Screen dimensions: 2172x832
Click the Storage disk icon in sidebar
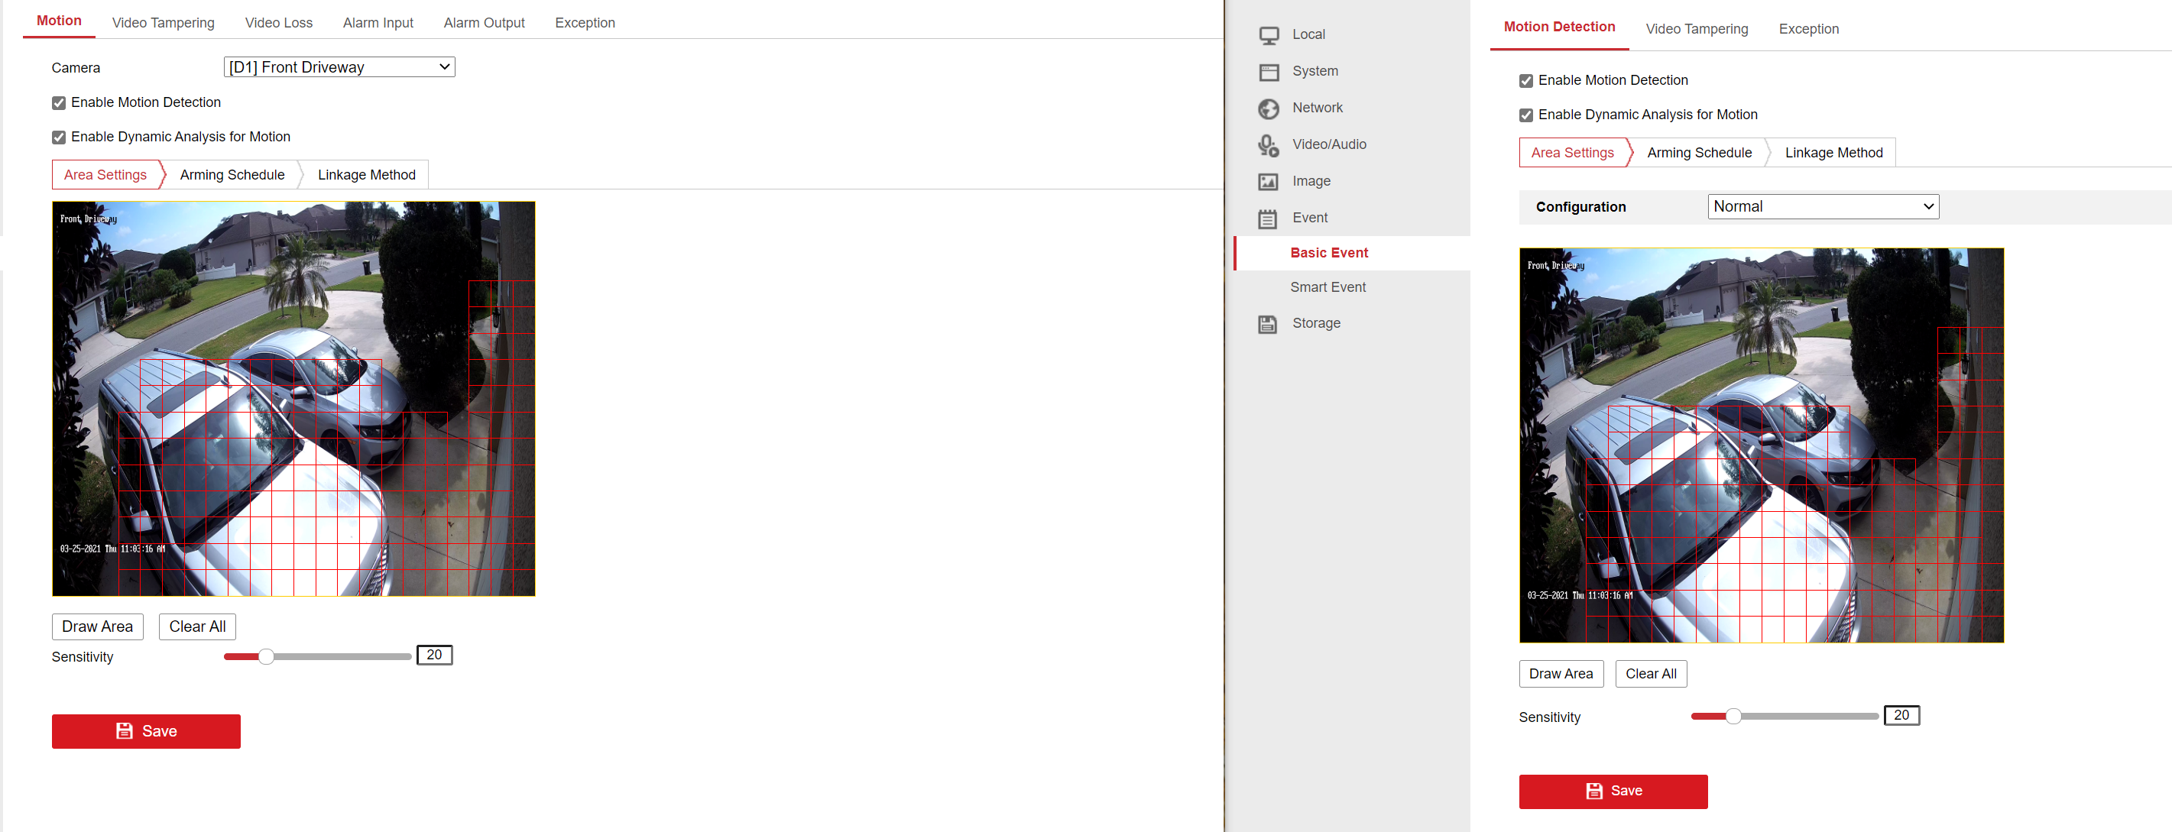pos(1268,325)
